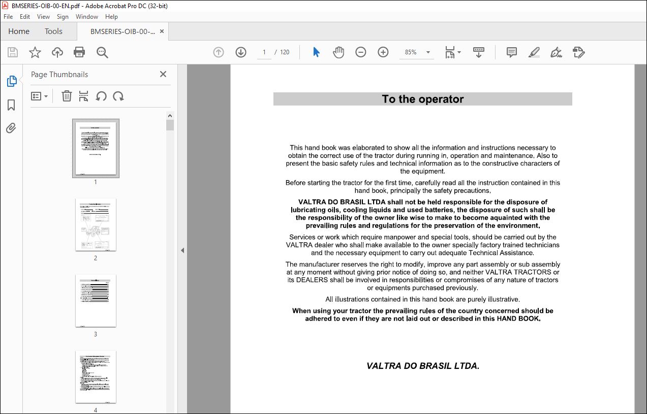The height and width of the screenshot is (414, 647).
Task: Go to previous page with the up arrow
Action: pos(219,52)
